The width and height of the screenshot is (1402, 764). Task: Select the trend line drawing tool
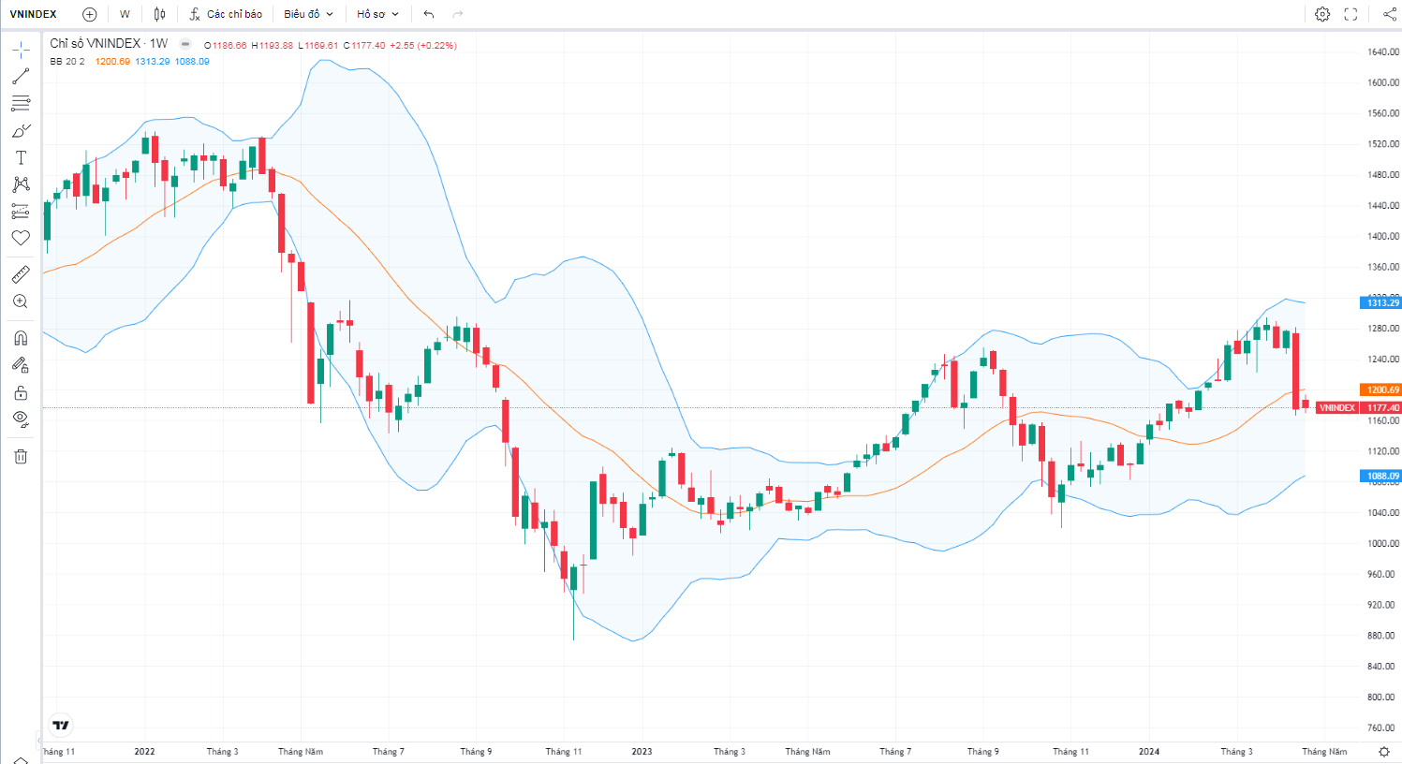coord(21,77)
